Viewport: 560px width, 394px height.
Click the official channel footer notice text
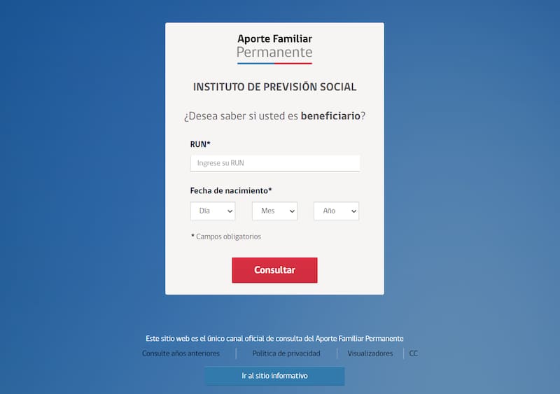[x=274, y=338]
